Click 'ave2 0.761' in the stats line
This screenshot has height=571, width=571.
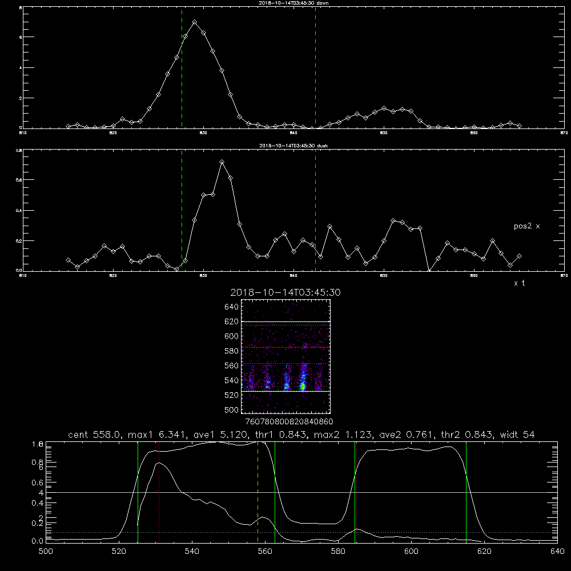407,435
